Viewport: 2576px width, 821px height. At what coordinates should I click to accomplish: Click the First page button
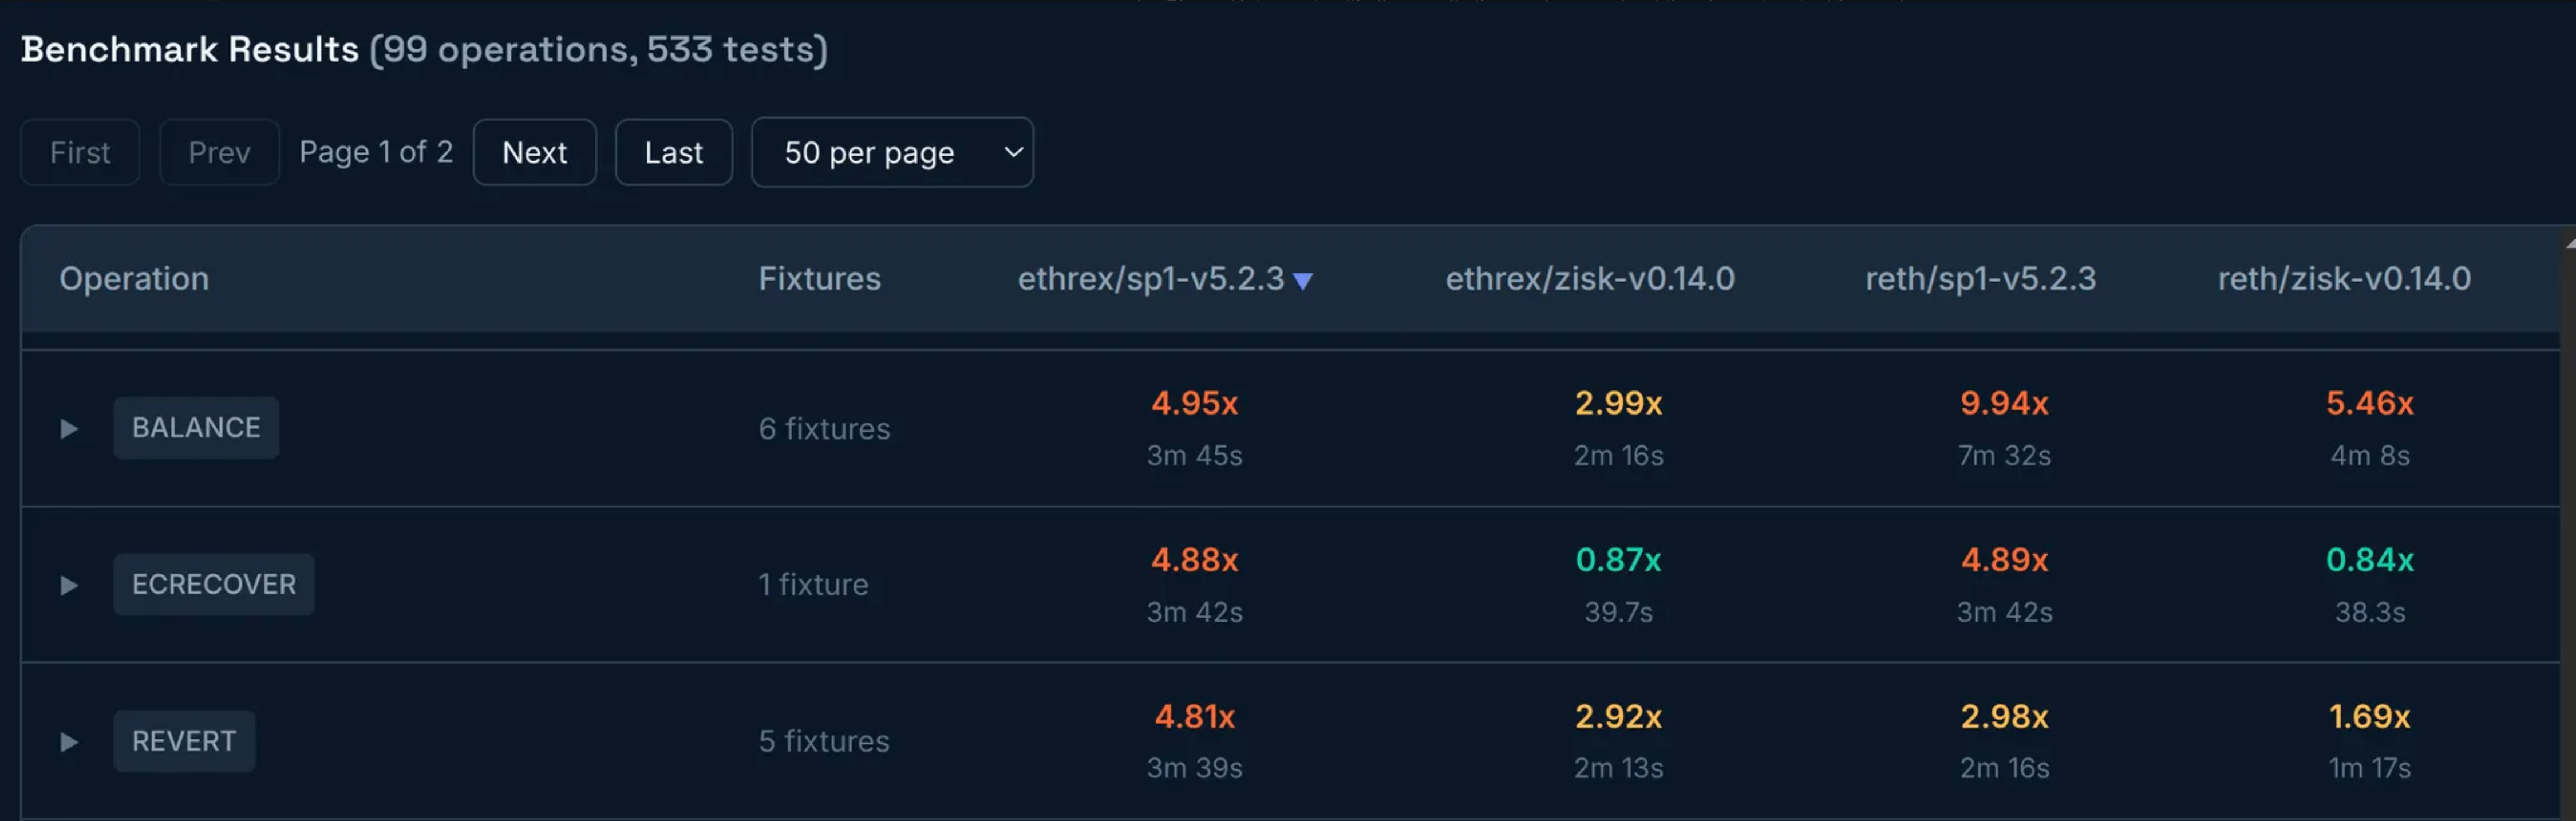(x=80, y=153)
